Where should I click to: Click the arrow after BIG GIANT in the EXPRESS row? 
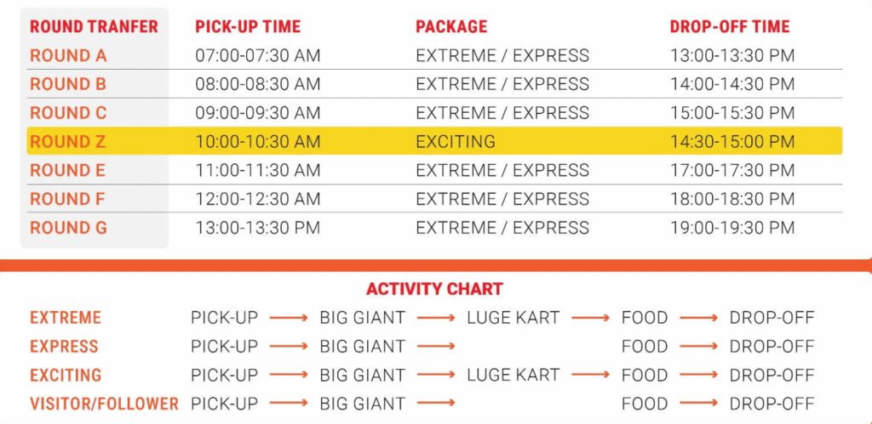tap(436, 347)
